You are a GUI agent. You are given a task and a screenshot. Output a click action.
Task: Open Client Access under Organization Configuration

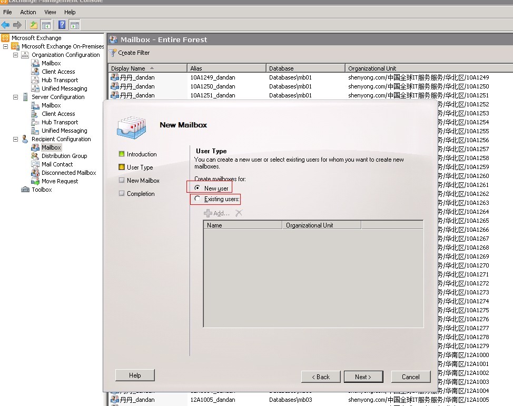[x=58, y=72]
